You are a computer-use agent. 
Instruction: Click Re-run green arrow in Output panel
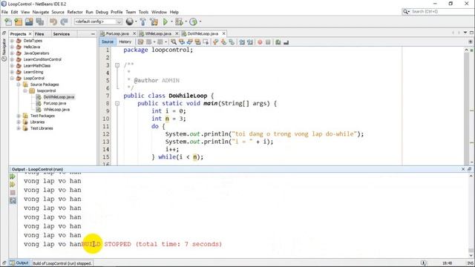click(x=13, y=177)
